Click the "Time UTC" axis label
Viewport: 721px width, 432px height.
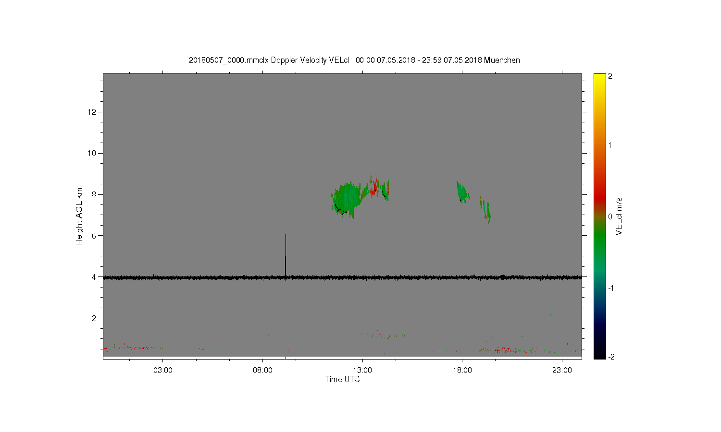click(342, 379)
